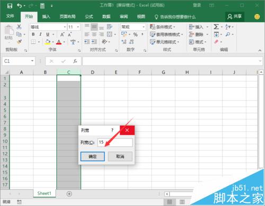Click the help question mark in dialog
Screen dimensions: 265x206
point(112,130)
